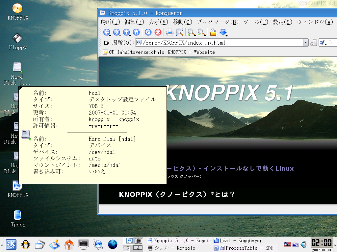This screenshot has height=252, width=337.
Task: Open the 移動(G) menu
Action: [x=182, y=22]
